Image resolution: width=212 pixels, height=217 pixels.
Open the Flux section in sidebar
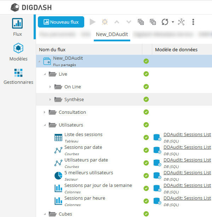17,27
